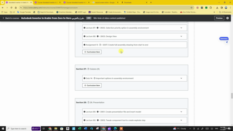
Task: Open Word from the taskbar
Action: [x=86, y=128]
